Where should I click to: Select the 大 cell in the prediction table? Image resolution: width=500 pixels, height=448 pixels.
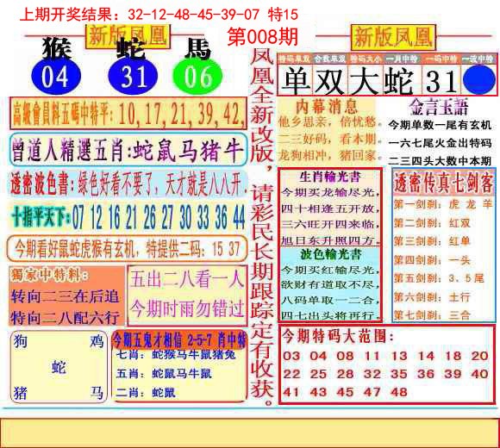(x=365, y=80)
